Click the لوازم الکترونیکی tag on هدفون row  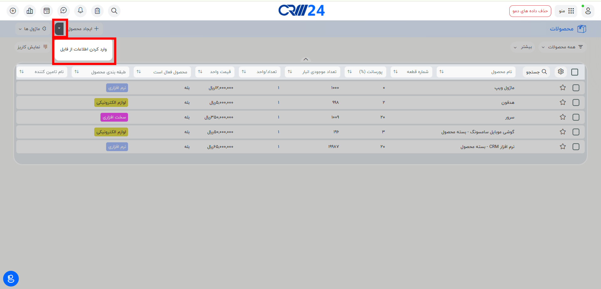pos(111,102)
